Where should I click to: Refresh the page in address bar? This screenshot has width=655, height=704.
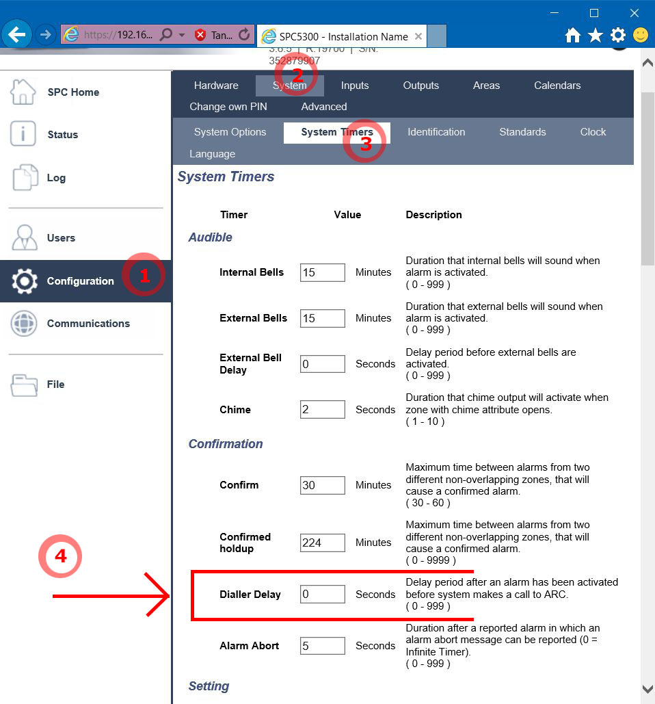[x=244, y=35]
